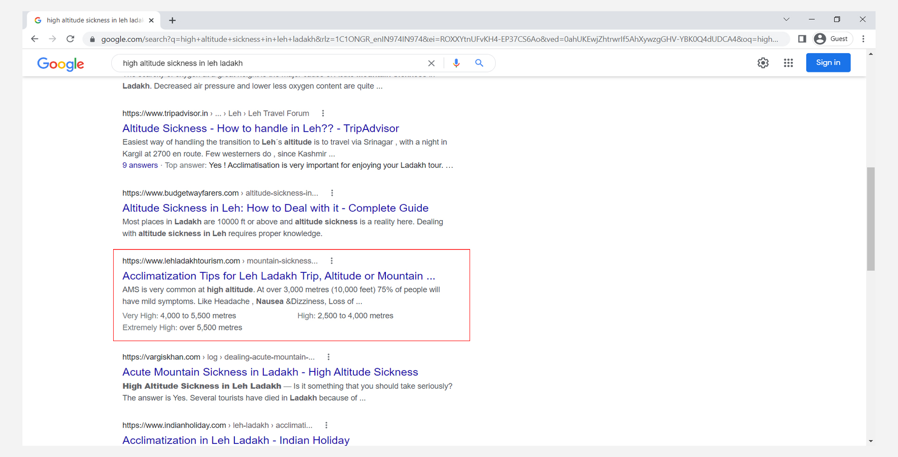Screen dimensions: 898x457
Task: Open more options for the vargiskhan result
Action: click(328, 357)
